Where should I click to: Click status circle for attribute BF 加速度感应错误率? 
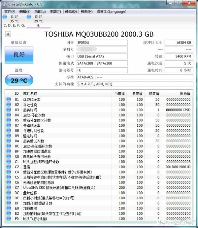[9, 151]
